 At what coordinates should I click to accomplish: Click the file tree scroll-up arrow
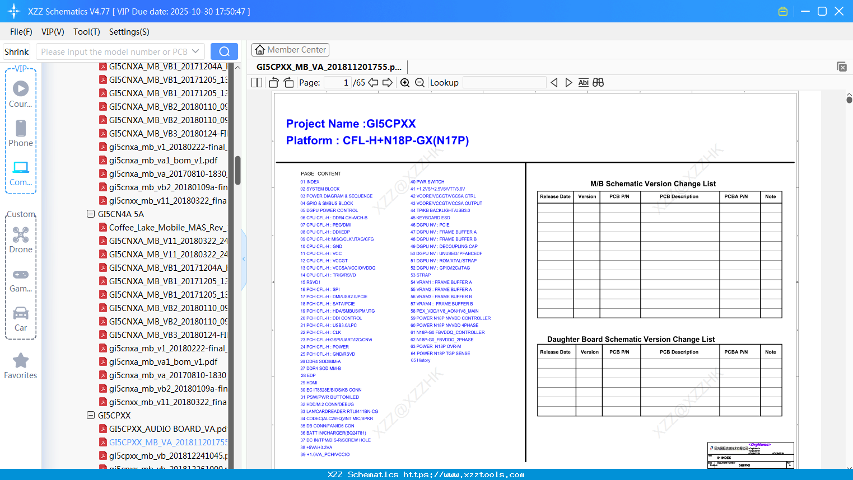237,67
